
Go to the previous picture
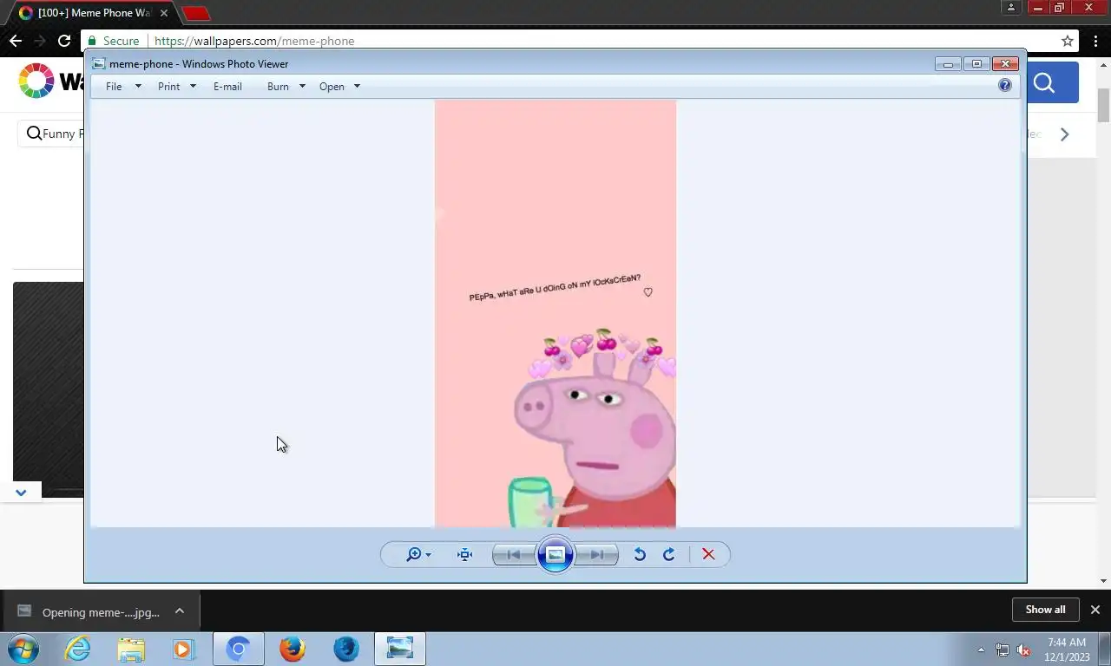click(x=514, y=555)
